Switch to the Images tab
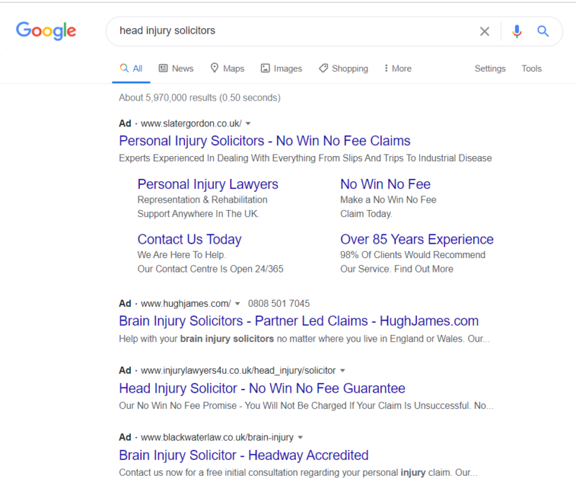This screenshot has width=576, height=491. tap(282, 68)
